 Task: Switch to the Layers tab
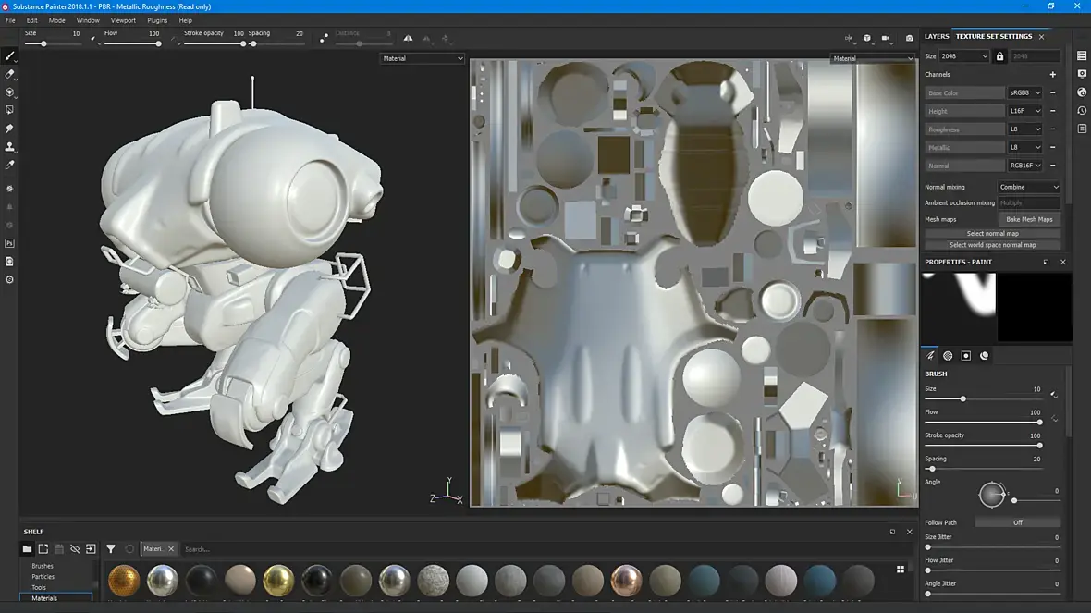coord(937,37)
